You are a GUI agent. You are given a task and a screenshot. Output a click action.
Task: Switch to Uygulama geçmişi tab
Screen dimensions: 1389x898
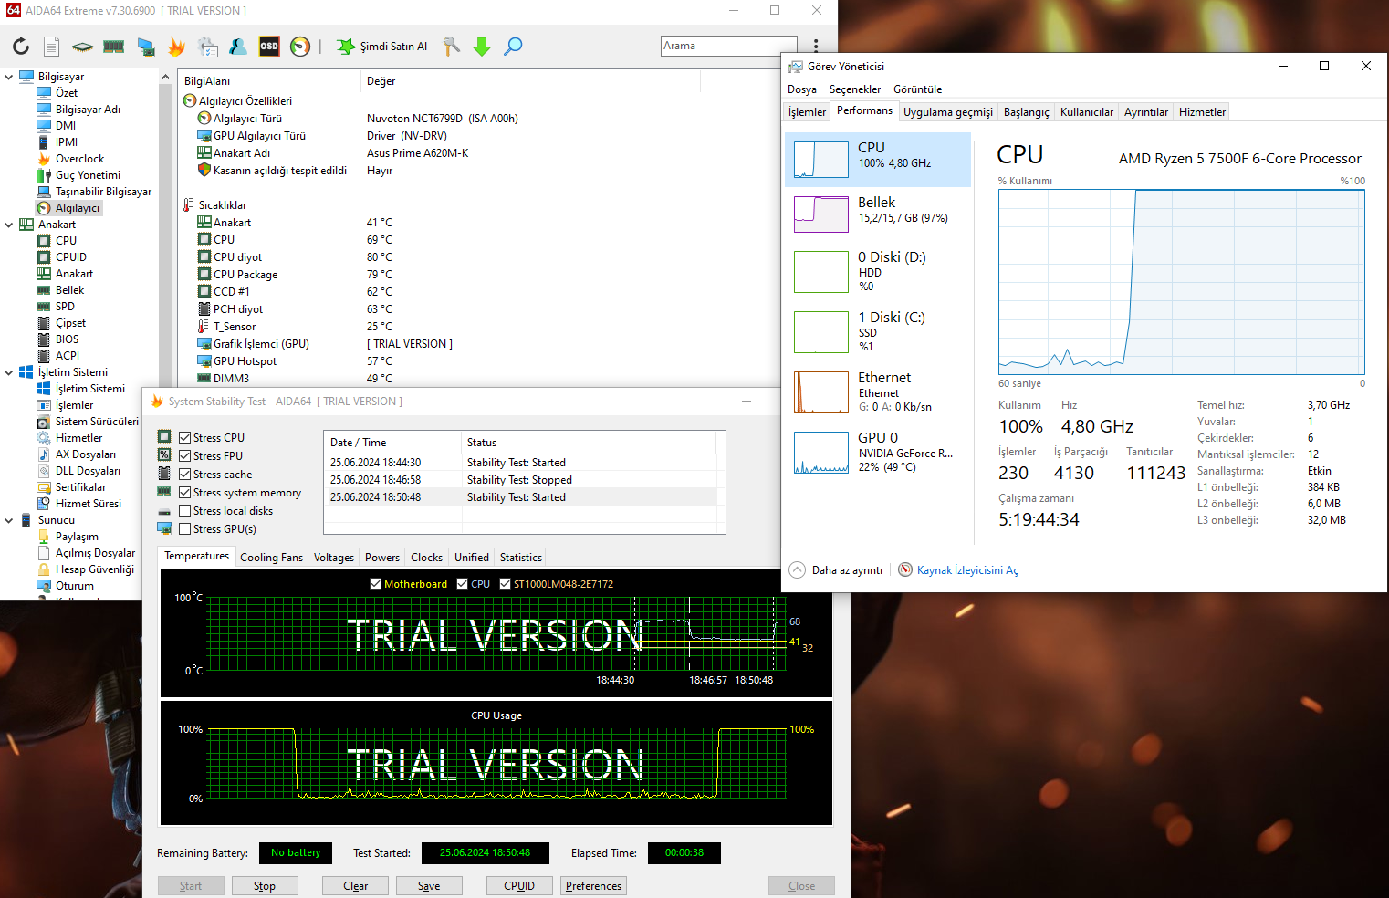click(948, 112)
